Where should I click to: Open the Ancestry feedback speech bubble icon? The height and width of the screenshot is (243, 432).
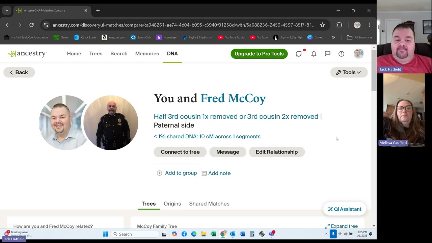327,54
